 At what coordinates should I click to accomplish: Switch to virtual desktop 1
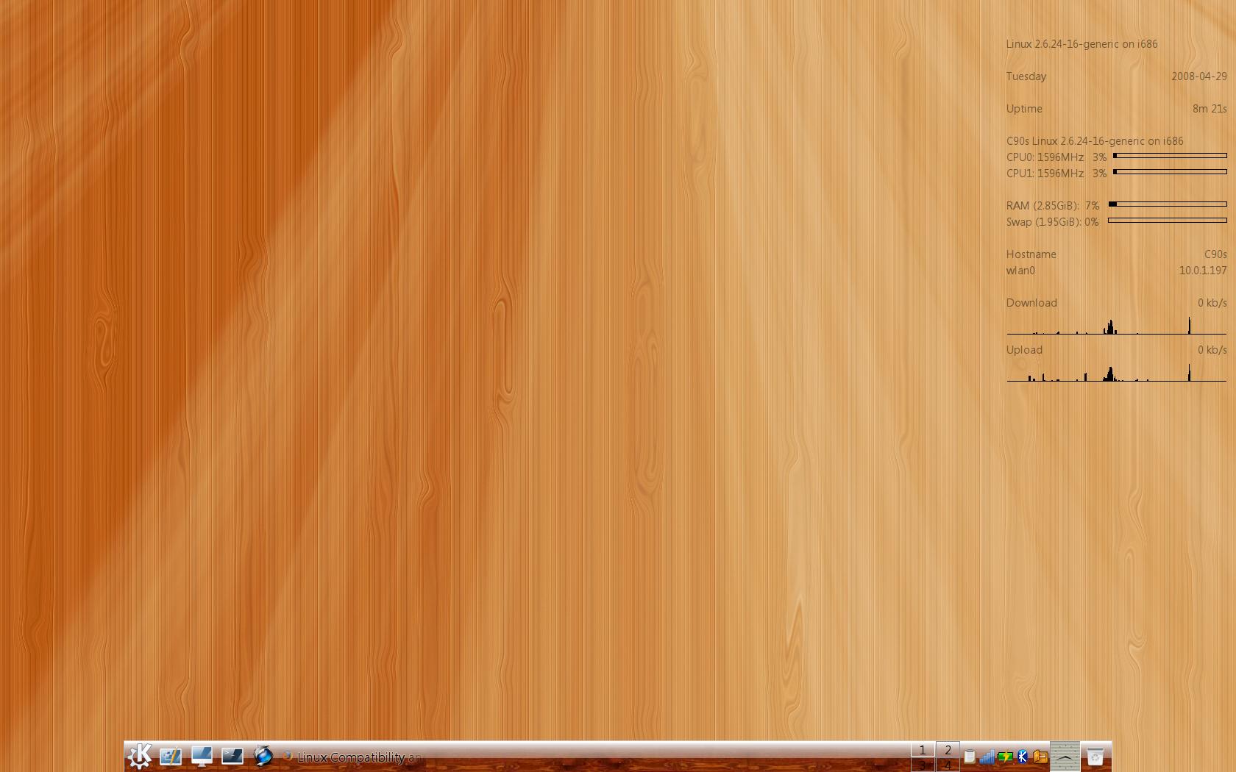[x=923, y=750]
